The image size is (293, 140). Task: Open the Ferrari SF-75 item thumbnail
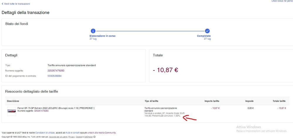pyautogui.click(x=11, y=111)
